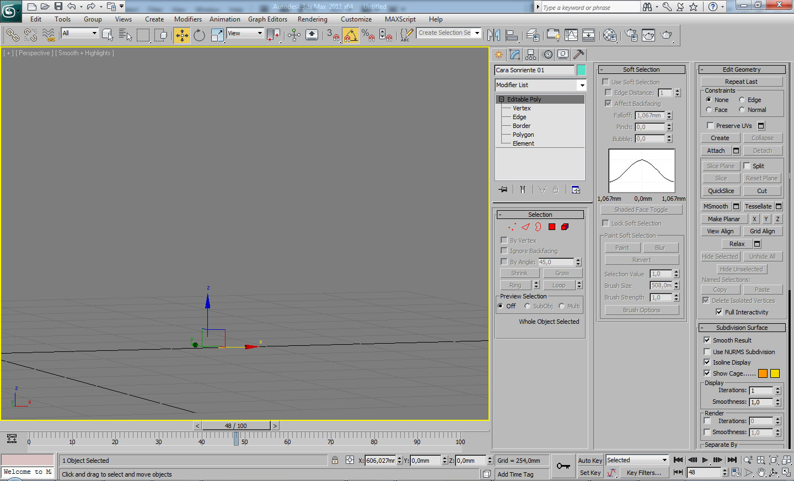Enable the Preserve UVs checkbox
This screenshot has width=794, height=481.
[x=710, y=126]
